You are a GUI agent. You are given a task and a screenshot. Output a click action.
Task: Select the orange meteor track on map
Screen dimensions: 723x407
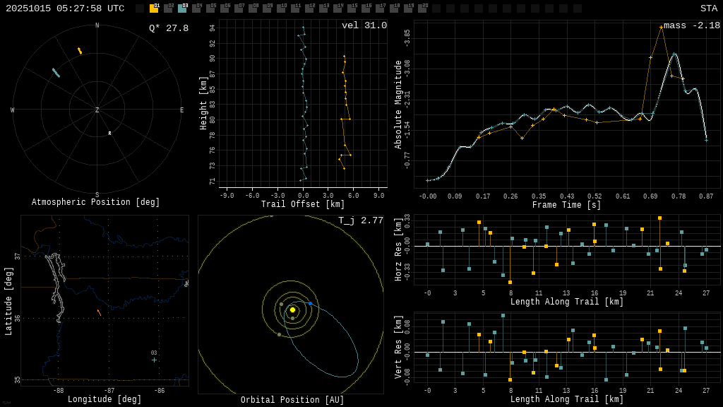pyautogui.click(x=99, y=312)
